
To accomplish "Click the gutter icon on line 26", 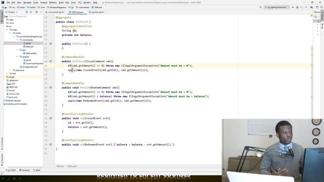I will 51,87.
